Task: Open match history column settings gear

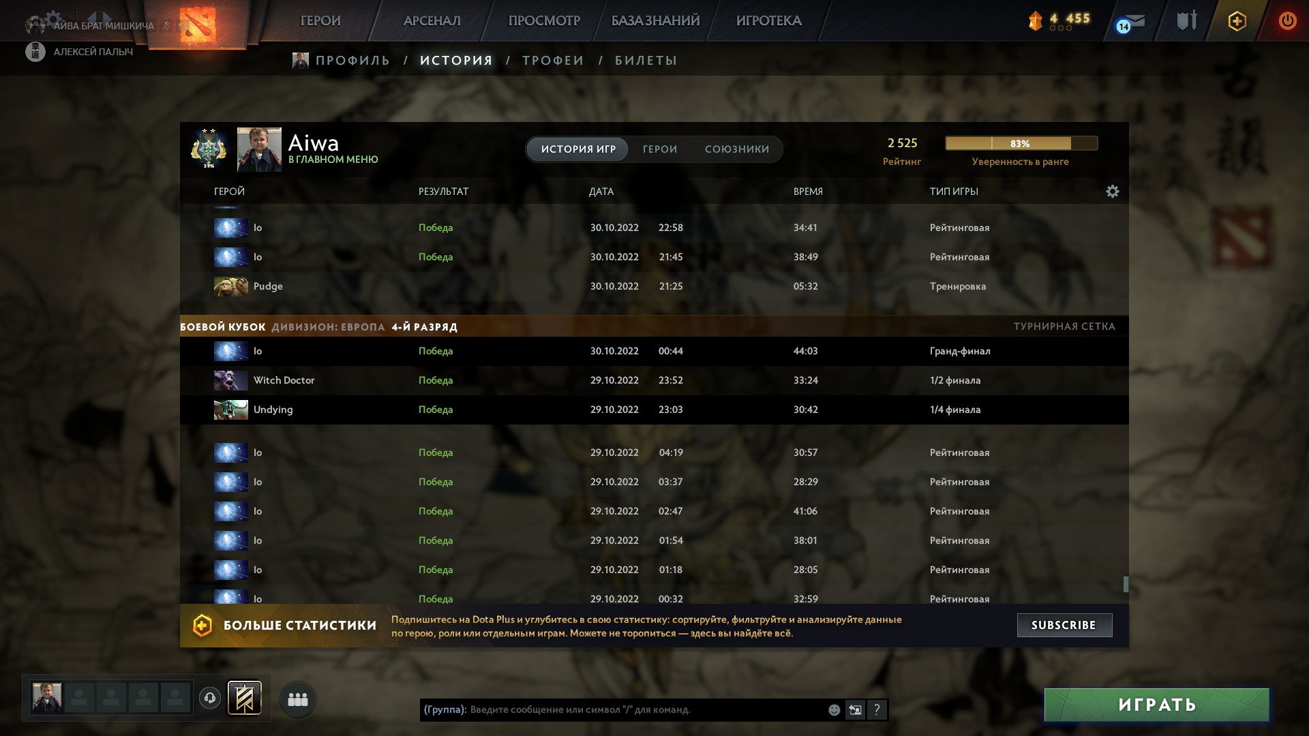Action: point(1113,191)
